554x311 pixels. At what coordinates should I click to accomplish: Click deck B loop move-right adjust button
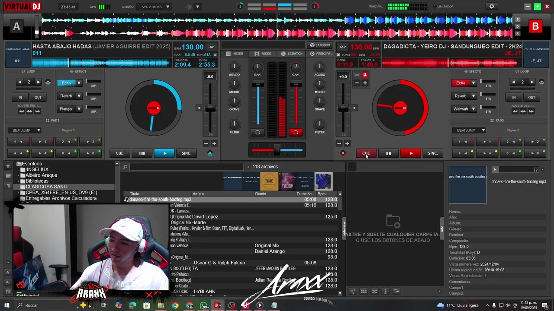point(531,111)
